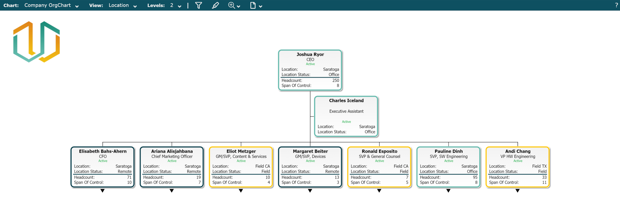Click 'SVP & General Counsel' title
Screen dimensions: 620x224
pos(380,157)
